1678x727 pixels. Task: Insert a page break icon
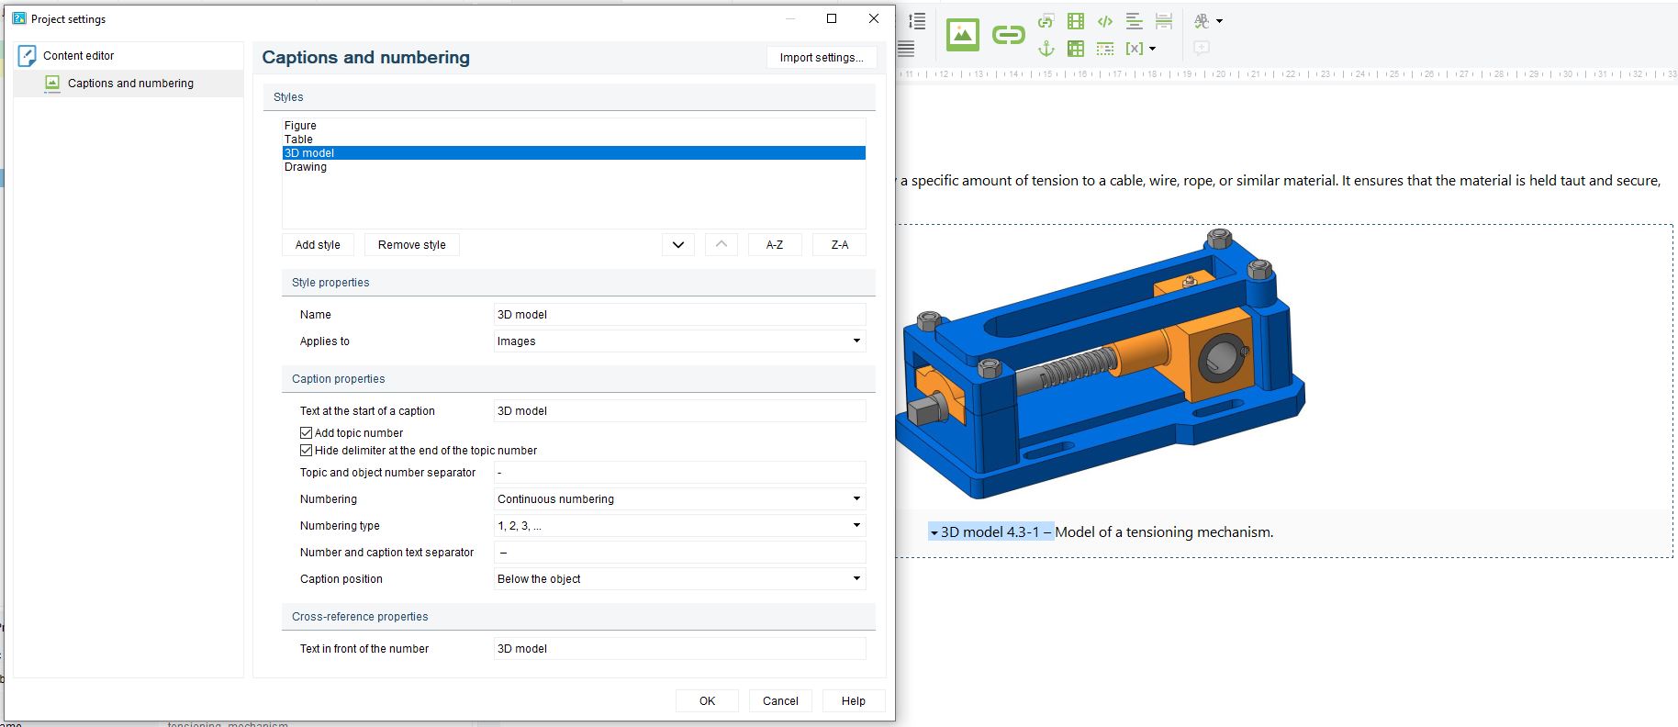point(1164,21)
